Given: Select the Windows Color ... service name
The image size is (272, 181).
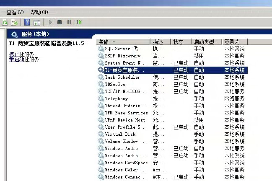Looking at the screenshot, I should click(x=126, y=170).
